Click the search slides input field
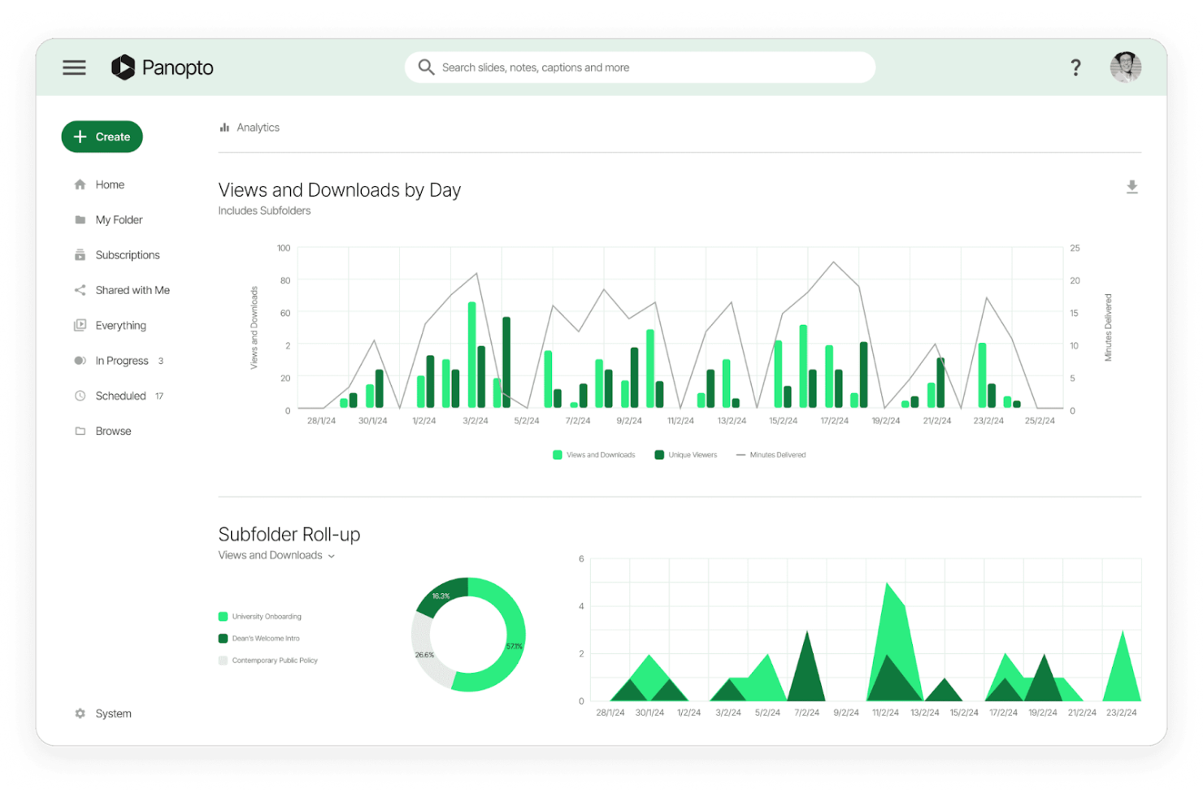This screenshot has height=802, width=1203. click(x=640, y=67)
